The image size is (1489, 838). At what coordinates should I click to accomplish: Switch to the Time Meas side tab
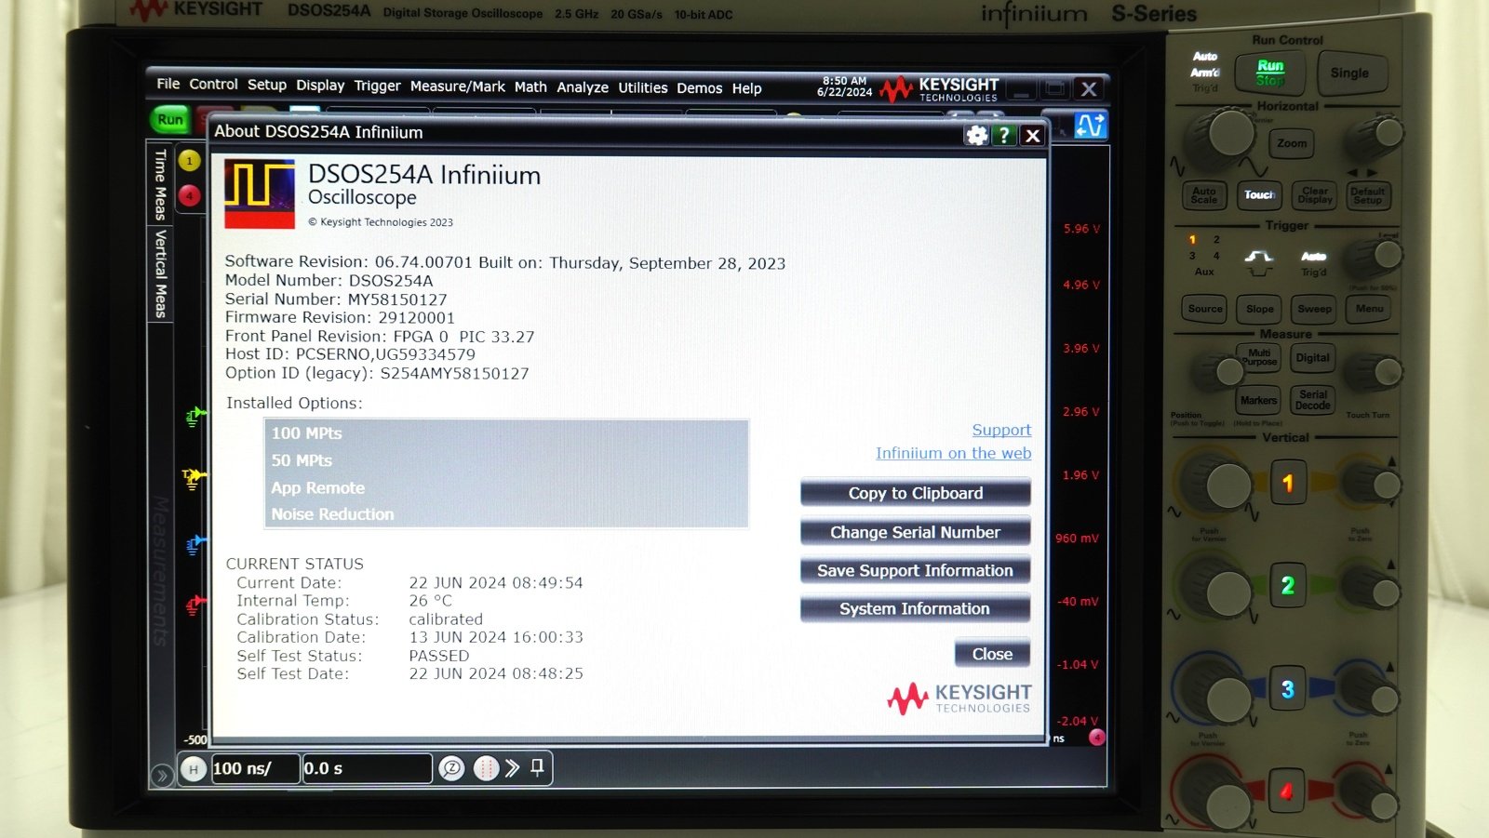coord(160,184)
